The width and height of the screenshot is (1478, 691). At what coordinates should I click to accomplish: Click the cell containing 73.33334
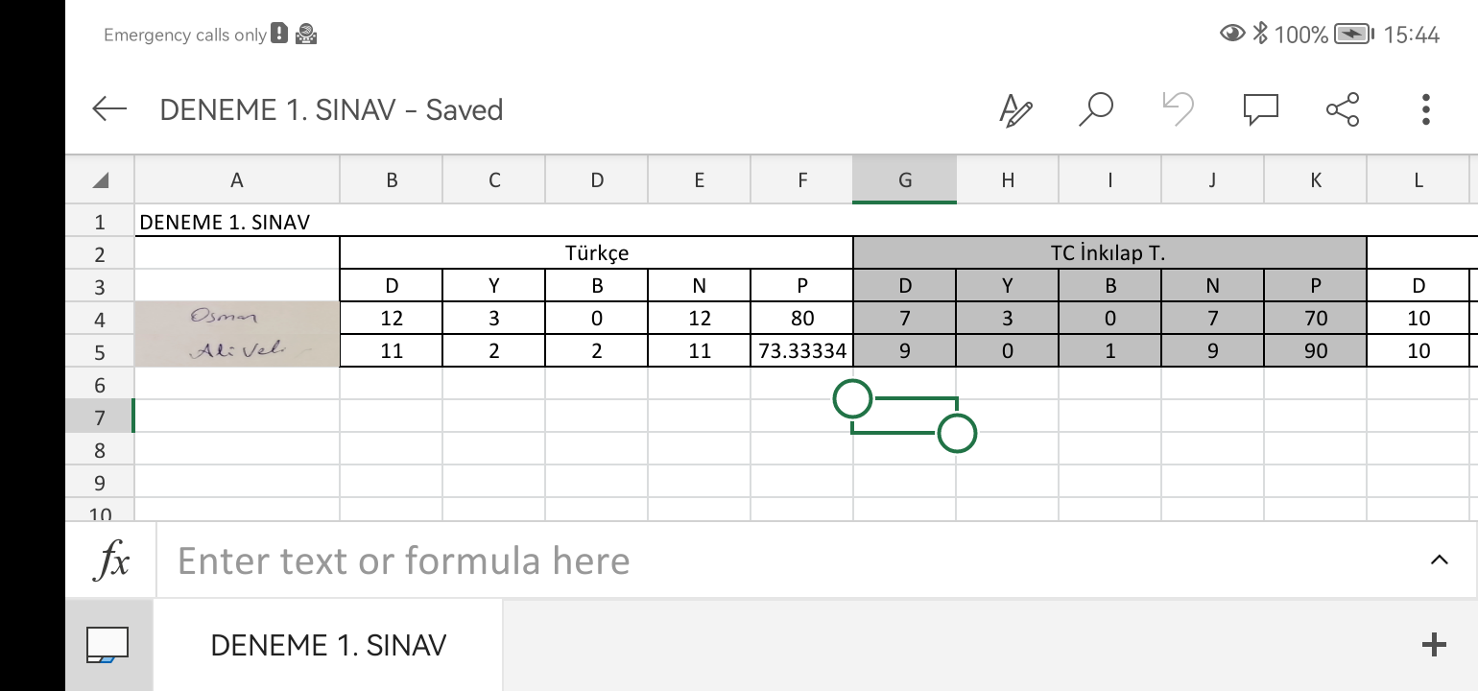coord(801,351)
